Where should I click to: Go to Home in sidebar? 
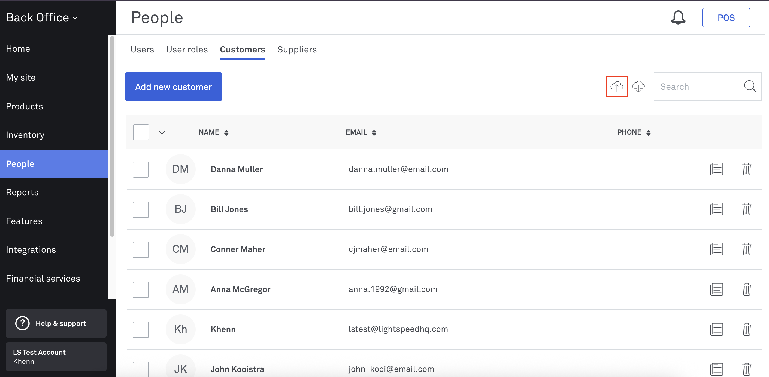point(54,49)
